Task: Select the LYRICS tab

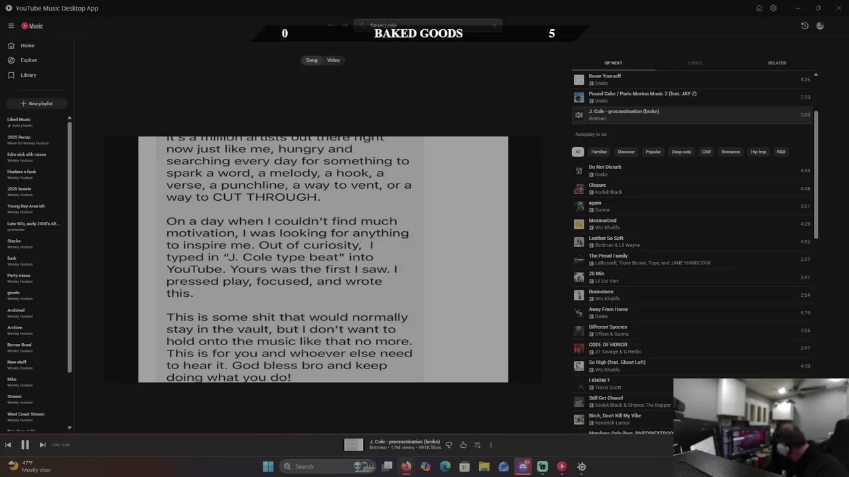Action: pos(694,63)
